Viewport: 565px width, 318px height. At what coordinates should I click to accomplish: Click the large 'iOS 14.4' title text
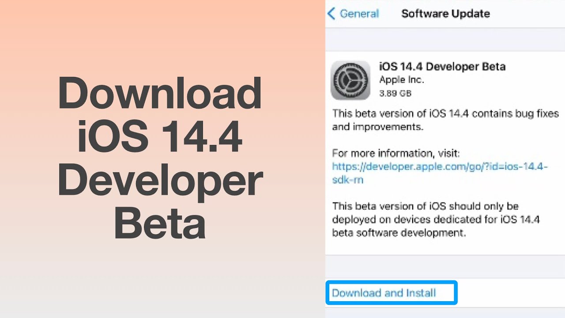click(160, 137)
